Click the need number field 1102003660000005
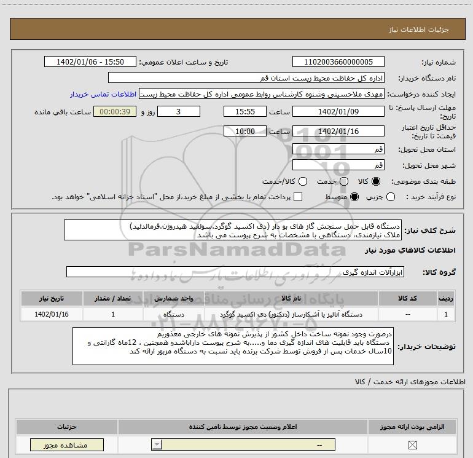This screenshot has height=458, width=473. pos(338,61)
